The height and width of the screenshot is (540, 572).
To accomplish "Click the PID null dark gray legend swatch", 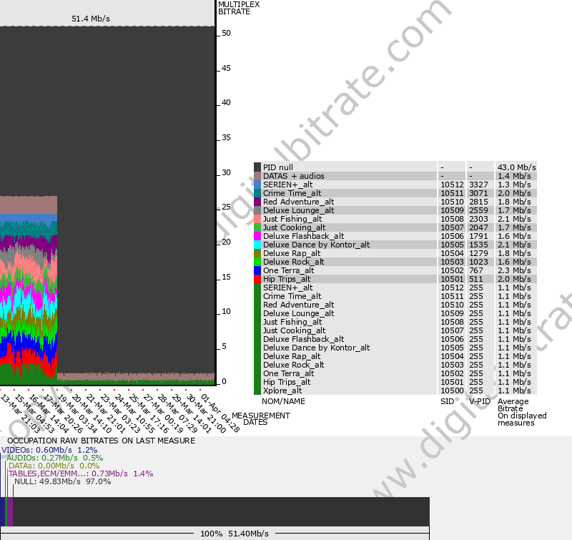I will tap(257, 167).
